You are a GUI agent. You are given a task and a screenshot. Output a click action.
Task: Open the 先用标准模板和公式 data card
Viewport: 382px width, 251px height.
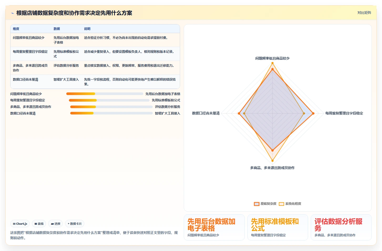click(x=278, y=227)
